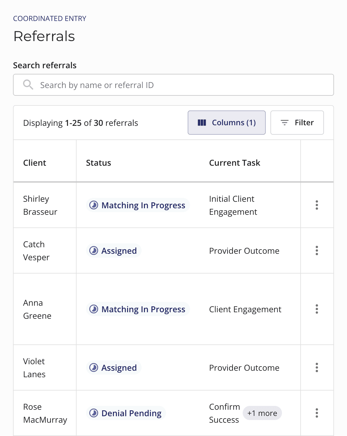
Task: Open the Filter options panel
Action: pyautogui.click(x=297, y=123)
